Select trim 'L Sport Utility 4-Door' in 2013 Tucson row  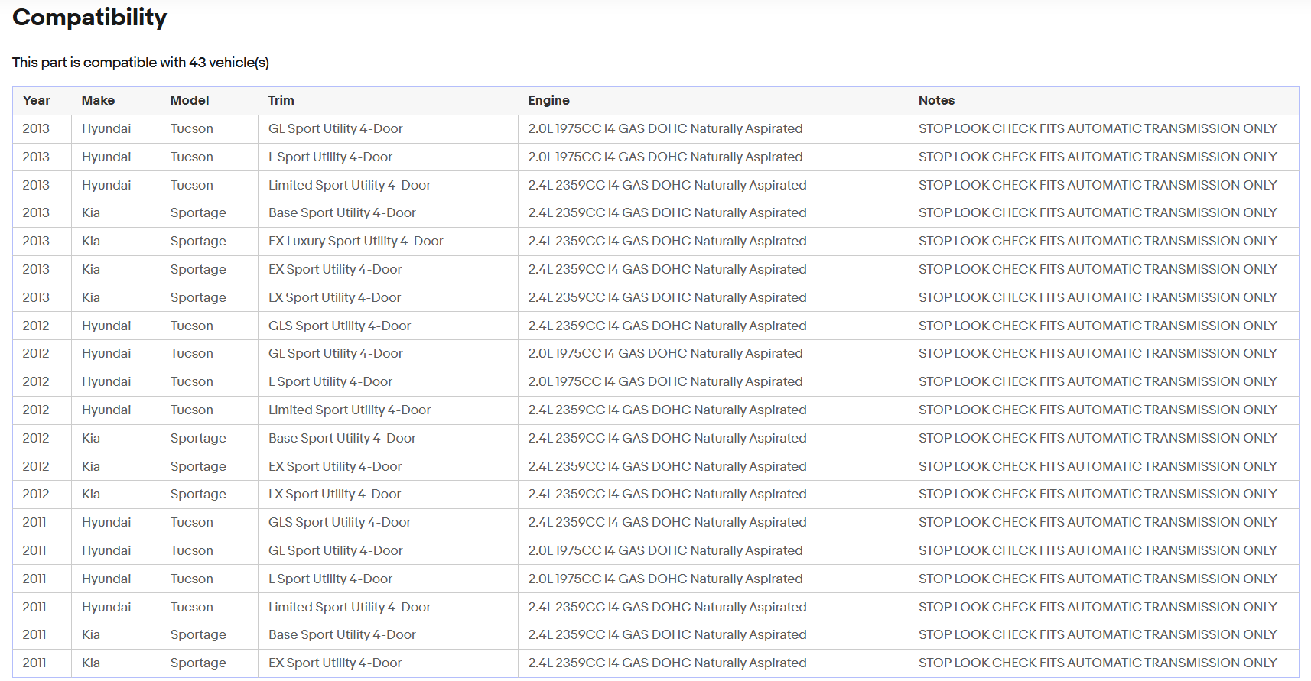pyautogui.click(x=330, y=157)
